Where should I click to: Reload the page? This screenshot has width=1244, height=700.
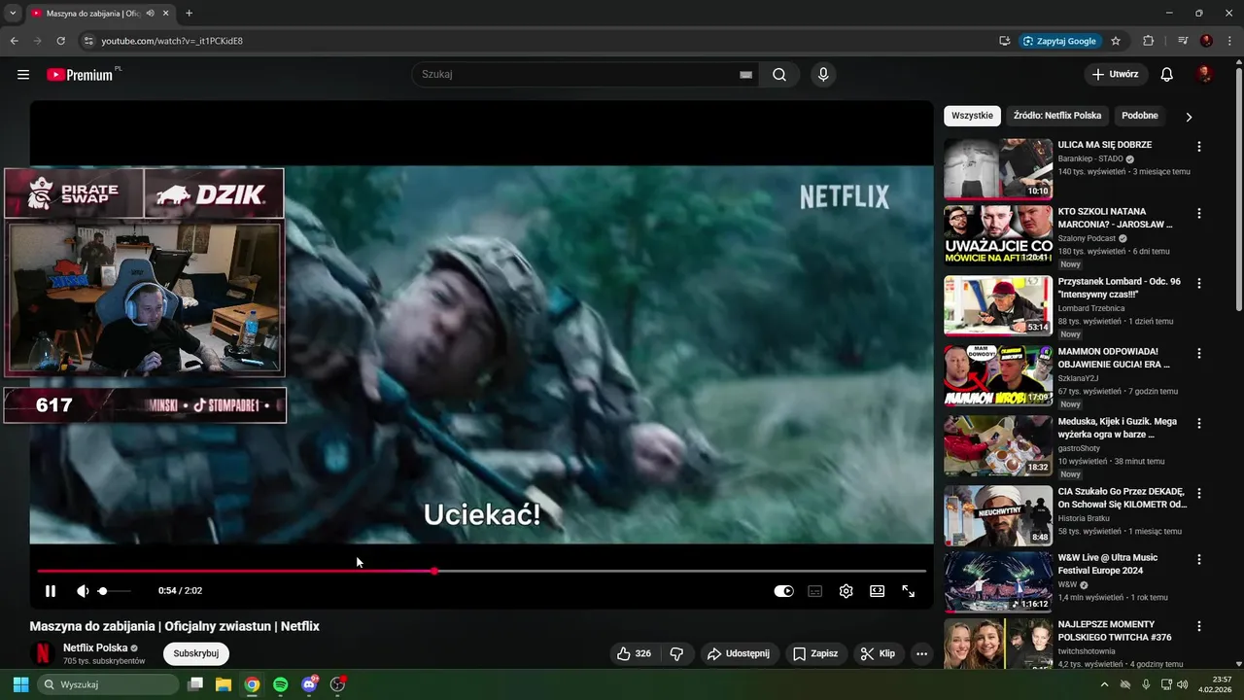pyautogui.click(x=60, y=41)
